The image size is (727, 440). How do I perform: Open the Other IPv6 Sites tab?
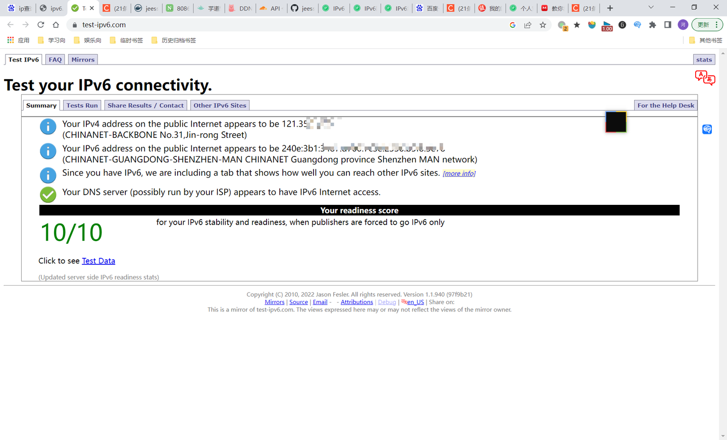click(220, 105)
